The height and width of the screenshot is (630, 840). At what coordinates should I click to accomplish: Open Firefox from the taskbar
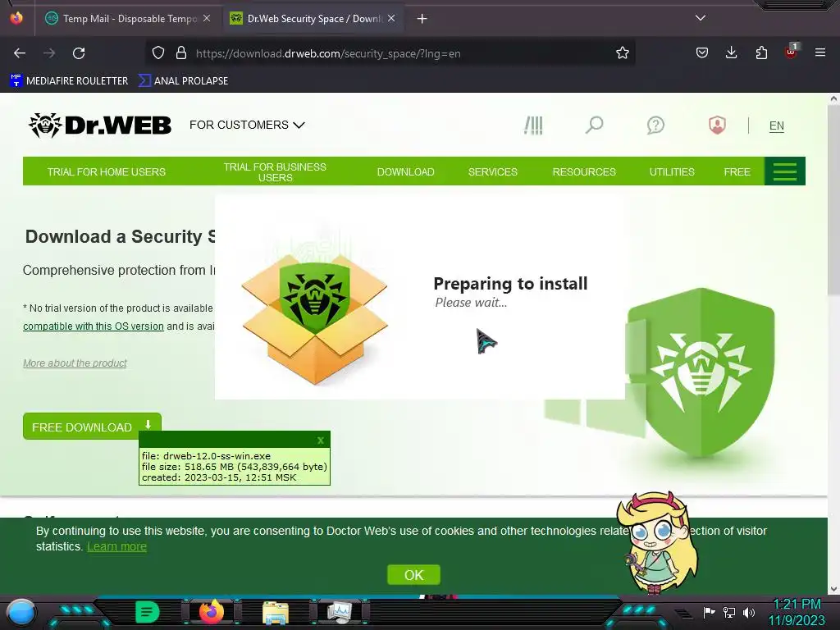coord(211,612)
